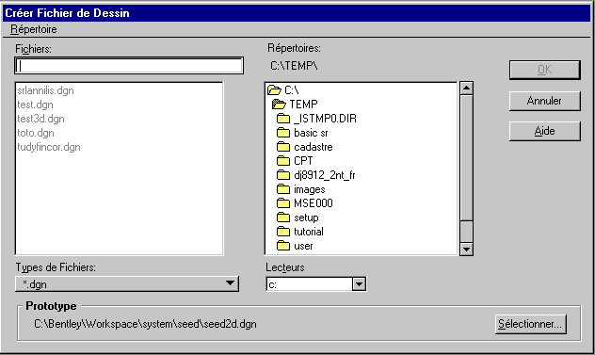The width and height of the screenshot is (595, 355).
Task: Select tudyfincor.dgn in the file list
Action: tap(49, 147)
